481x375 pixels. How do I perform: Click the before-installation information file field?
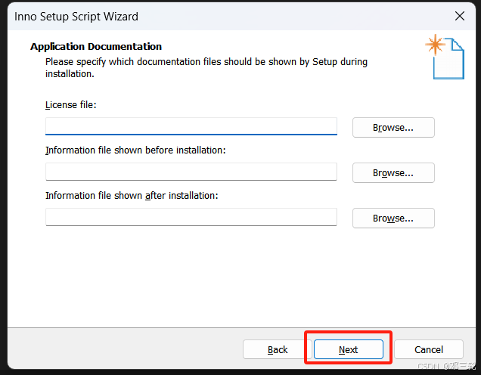point(191,172)
